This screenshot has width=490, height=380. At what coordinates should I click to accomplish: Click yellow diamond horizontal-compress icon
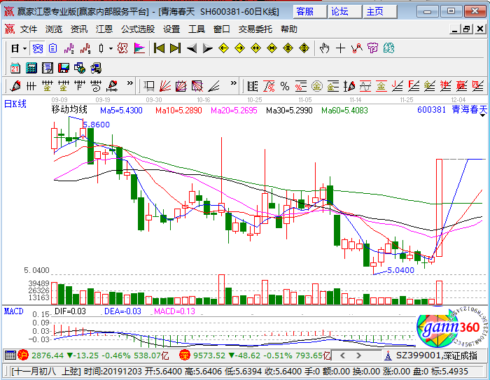tap(272, 48)
